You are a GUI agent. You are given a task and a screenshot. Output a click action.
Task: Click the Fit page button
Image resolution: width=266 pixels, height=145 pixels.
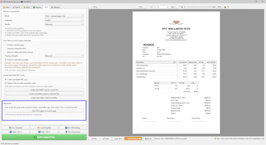tap(227, 7)
